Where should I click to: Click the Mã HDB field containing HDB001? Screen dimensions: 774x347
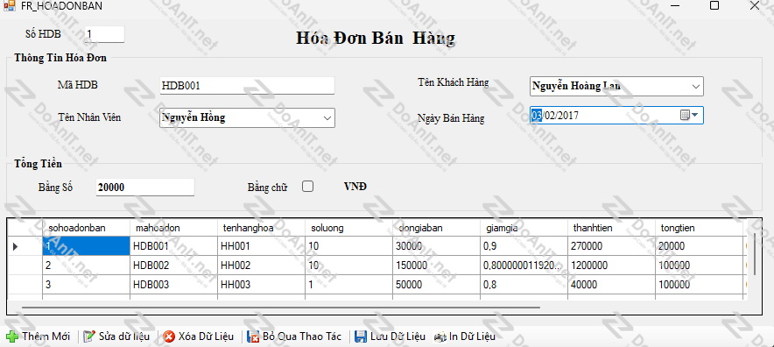point(247,86)
